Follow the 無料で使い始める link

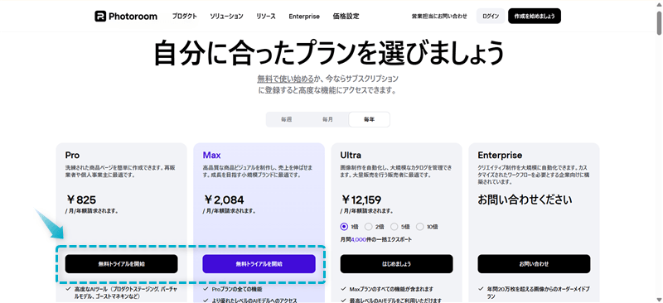click(x=285, y=79)
